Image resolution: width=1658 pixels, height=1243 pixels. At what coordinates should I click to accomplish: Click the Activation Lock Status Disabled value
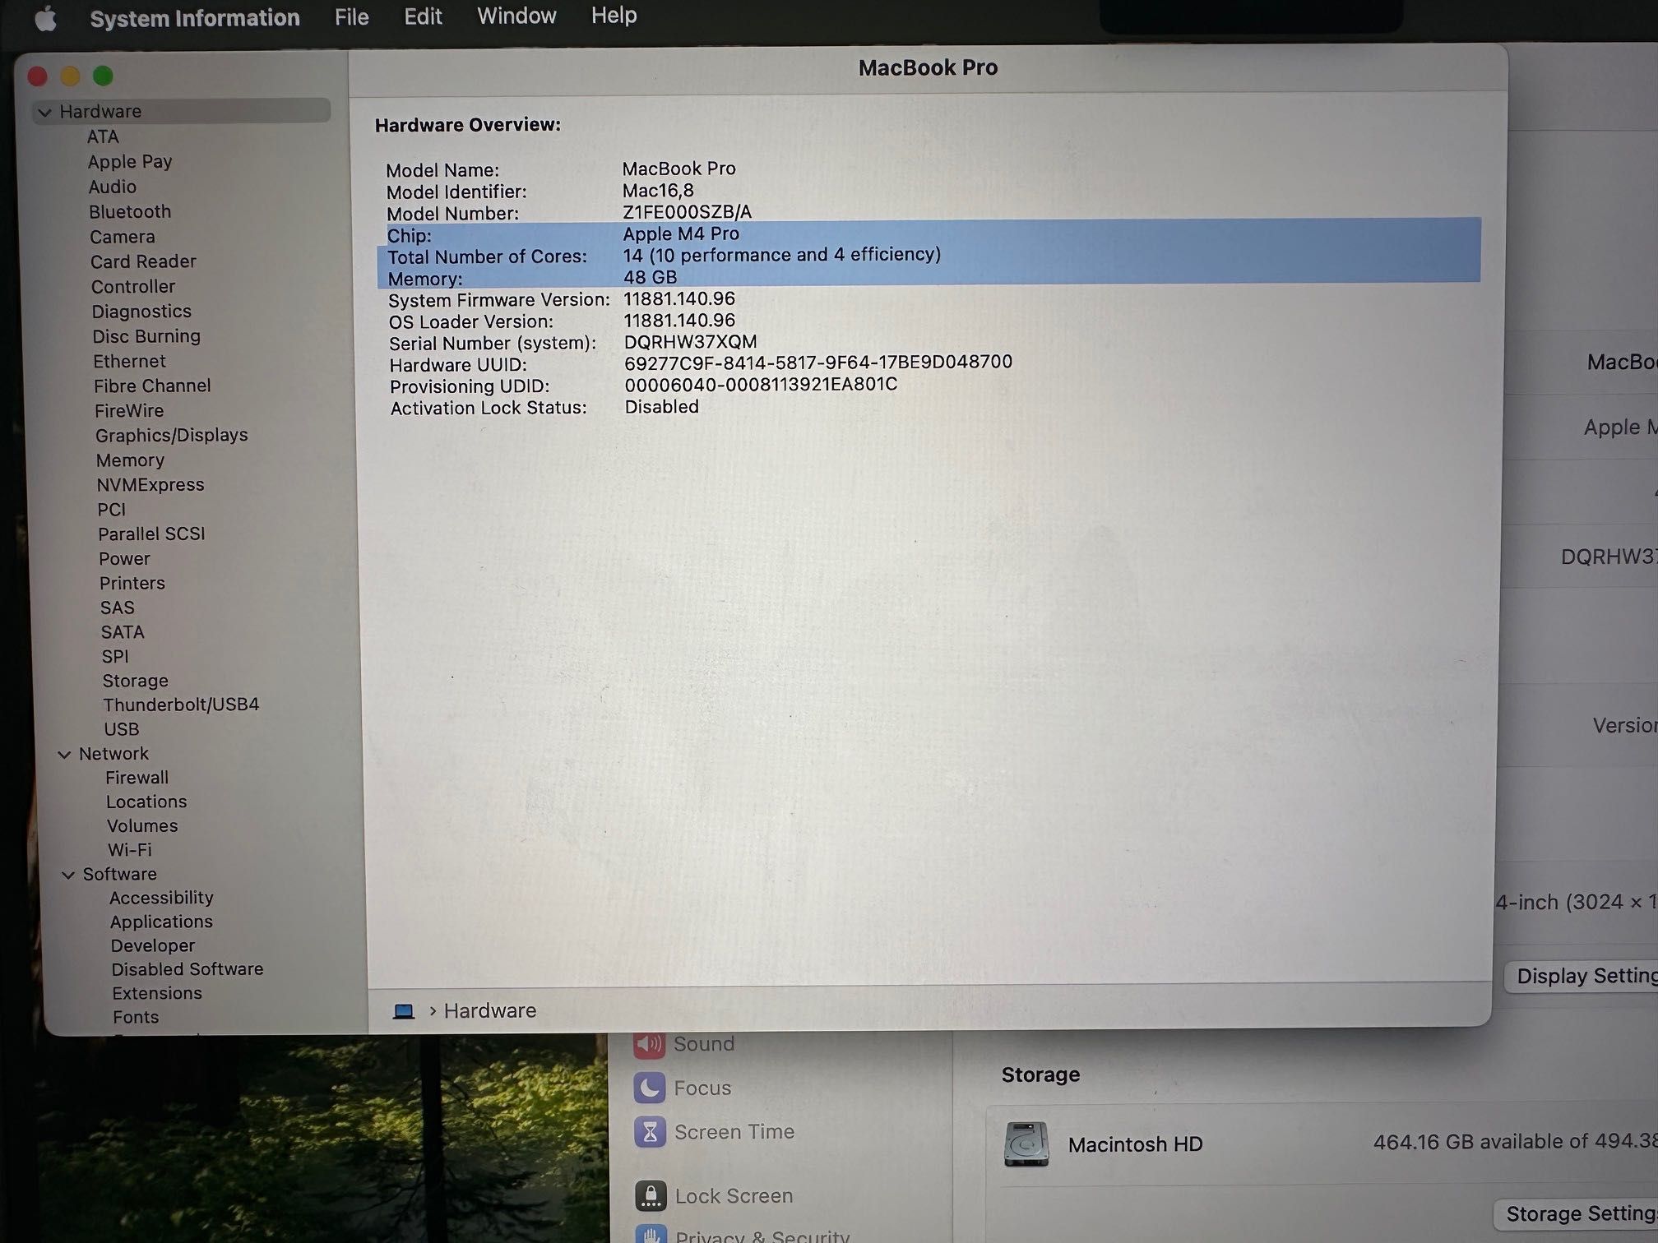point(661,407)
